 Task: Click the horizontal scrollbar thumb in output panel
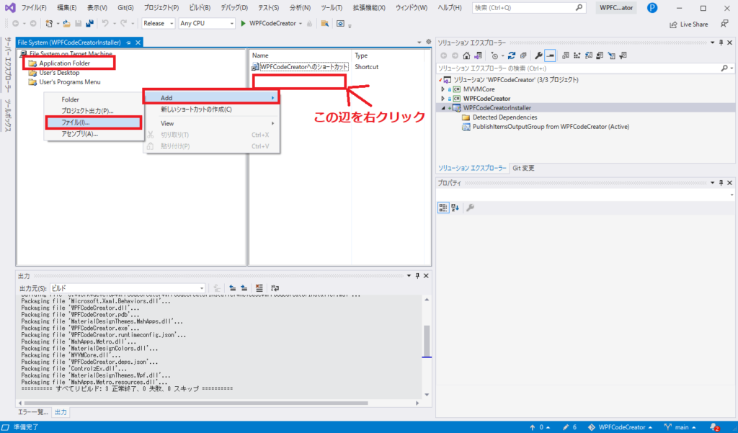pyautogui.click(x=196, y=403)
